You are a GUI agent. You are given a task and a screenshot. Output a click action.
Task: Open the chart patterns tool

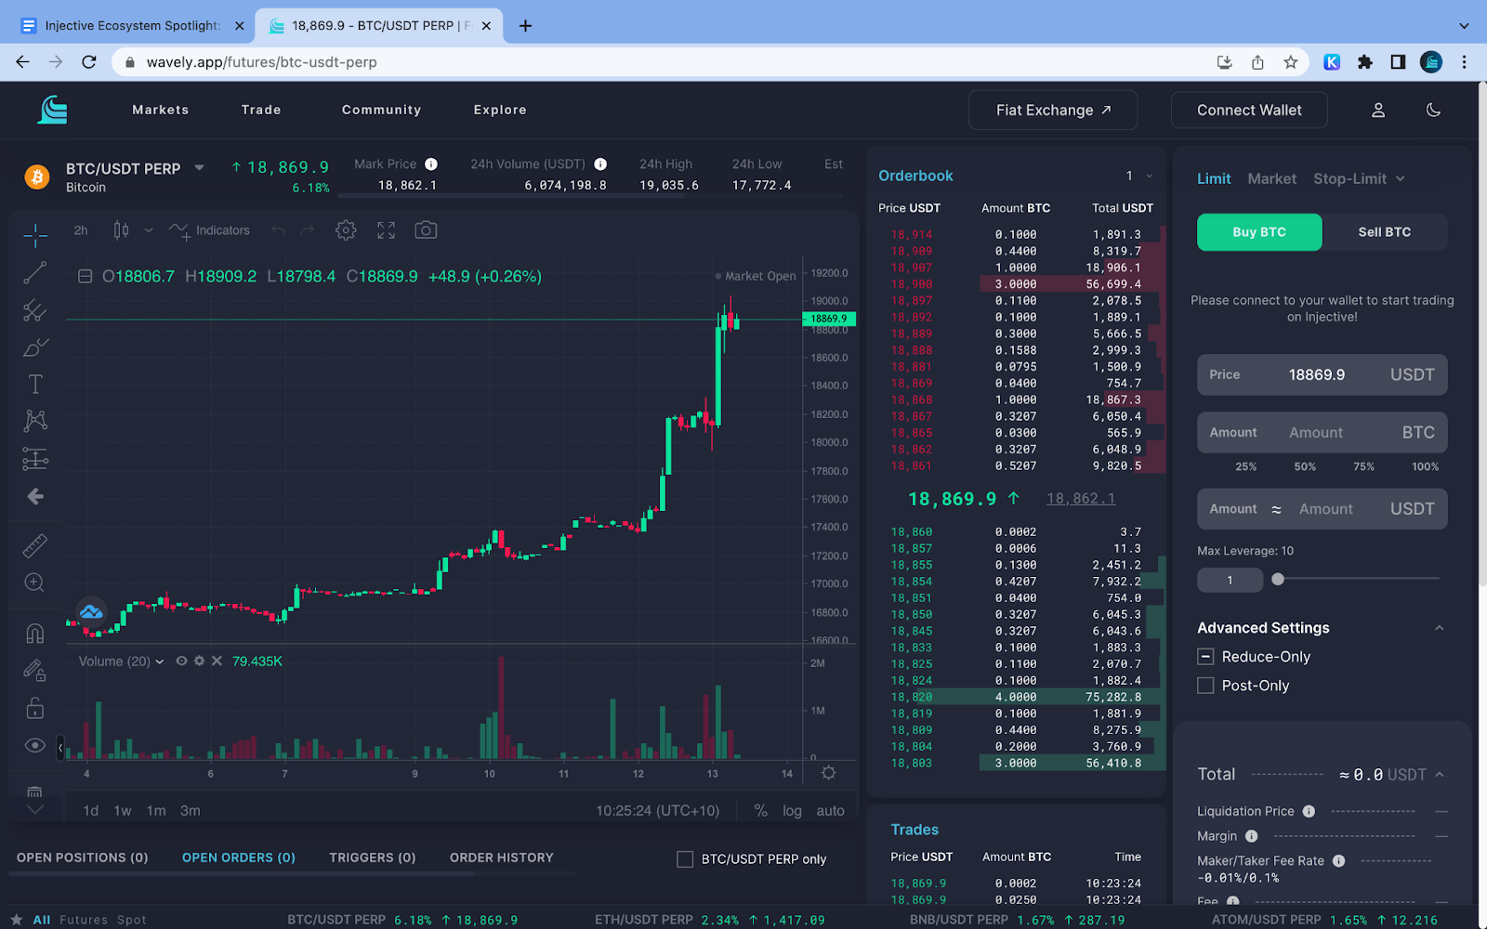(35, 421)
